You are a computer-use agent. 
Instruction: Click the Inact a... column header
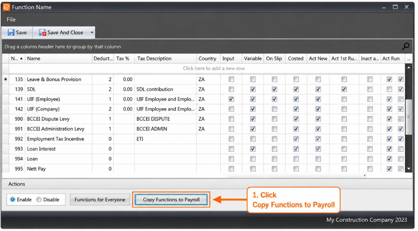pos(370,59)
